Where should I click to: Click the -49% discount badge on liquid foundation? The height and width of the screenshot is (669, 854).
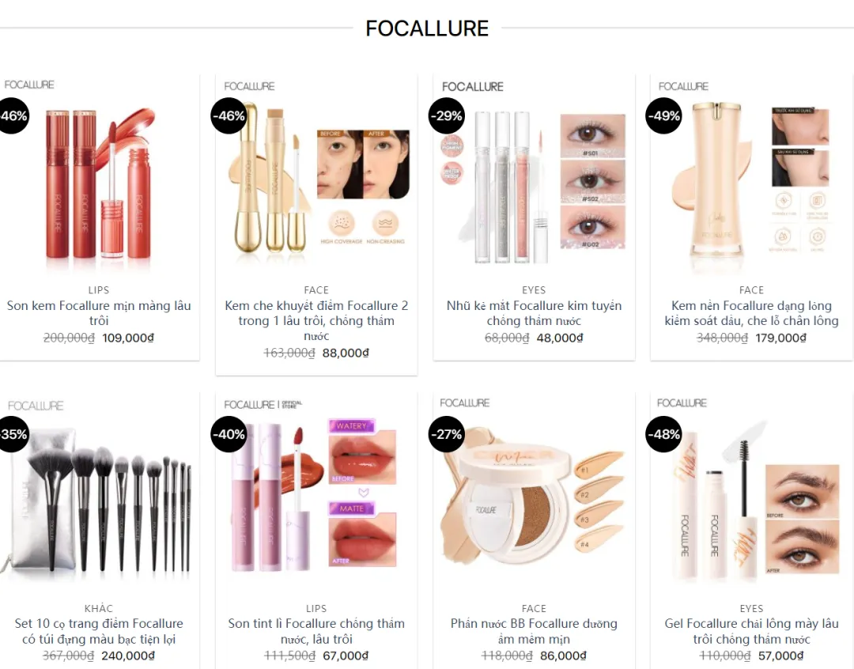(x=663, y=115)
